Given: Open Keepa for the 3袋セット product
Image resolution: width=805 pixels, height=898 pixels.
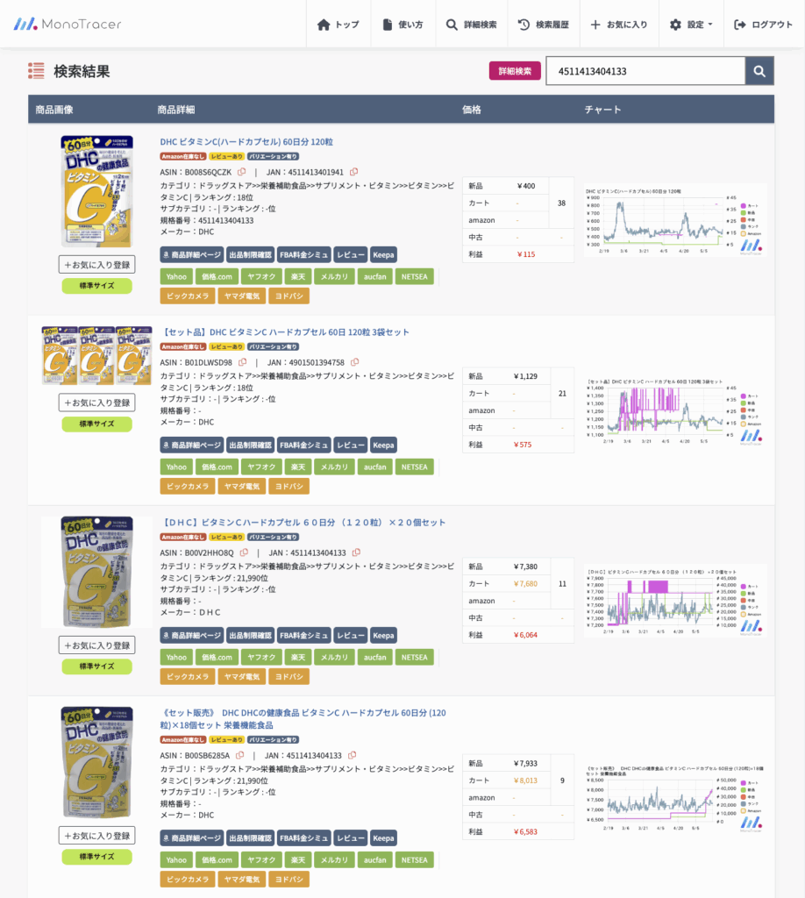Looking at the screenshot, I should click(x=383, y=445).
